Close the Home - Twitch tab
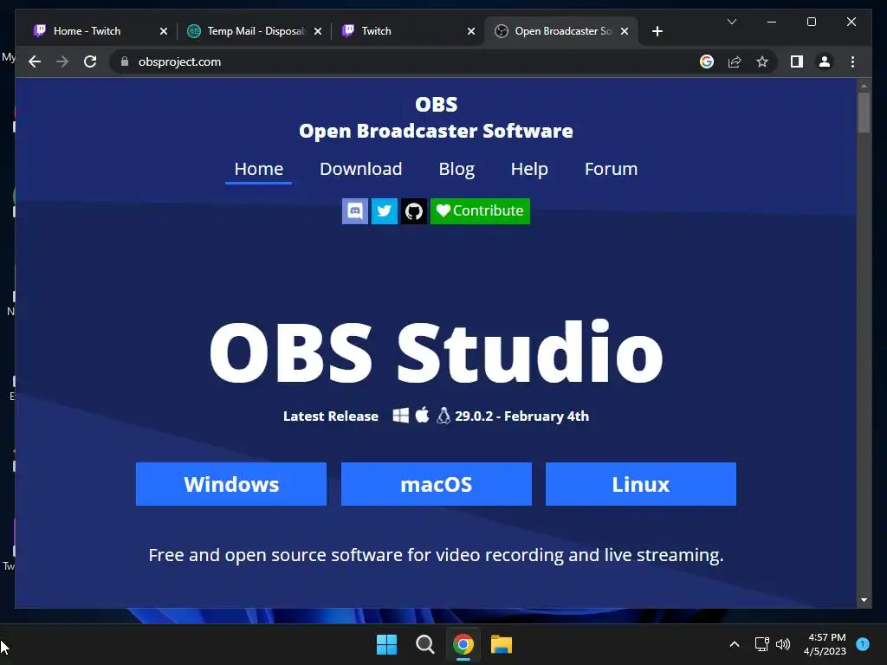887x665 pixels. pyautogui.click(x=164, y=31)
